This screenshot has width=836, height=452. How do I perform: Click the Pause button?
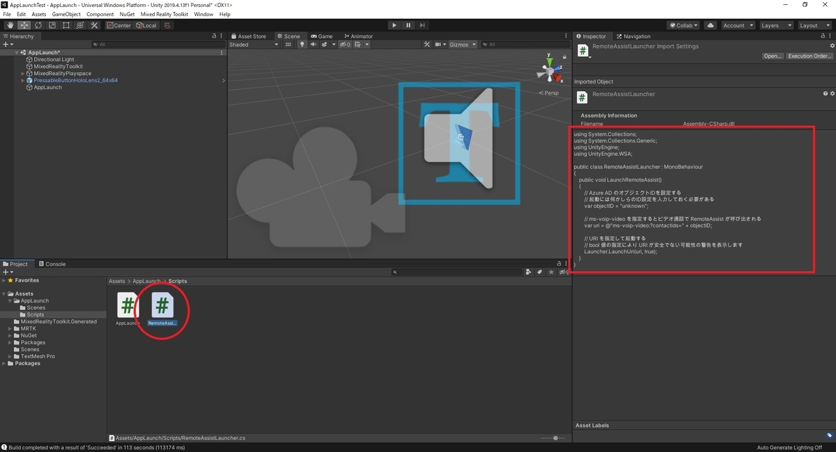pos(408,25)
